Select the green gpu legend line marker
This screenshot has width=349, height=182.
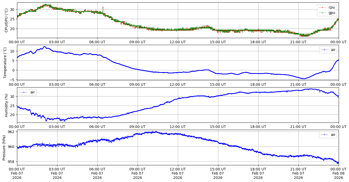click(322, 12)
